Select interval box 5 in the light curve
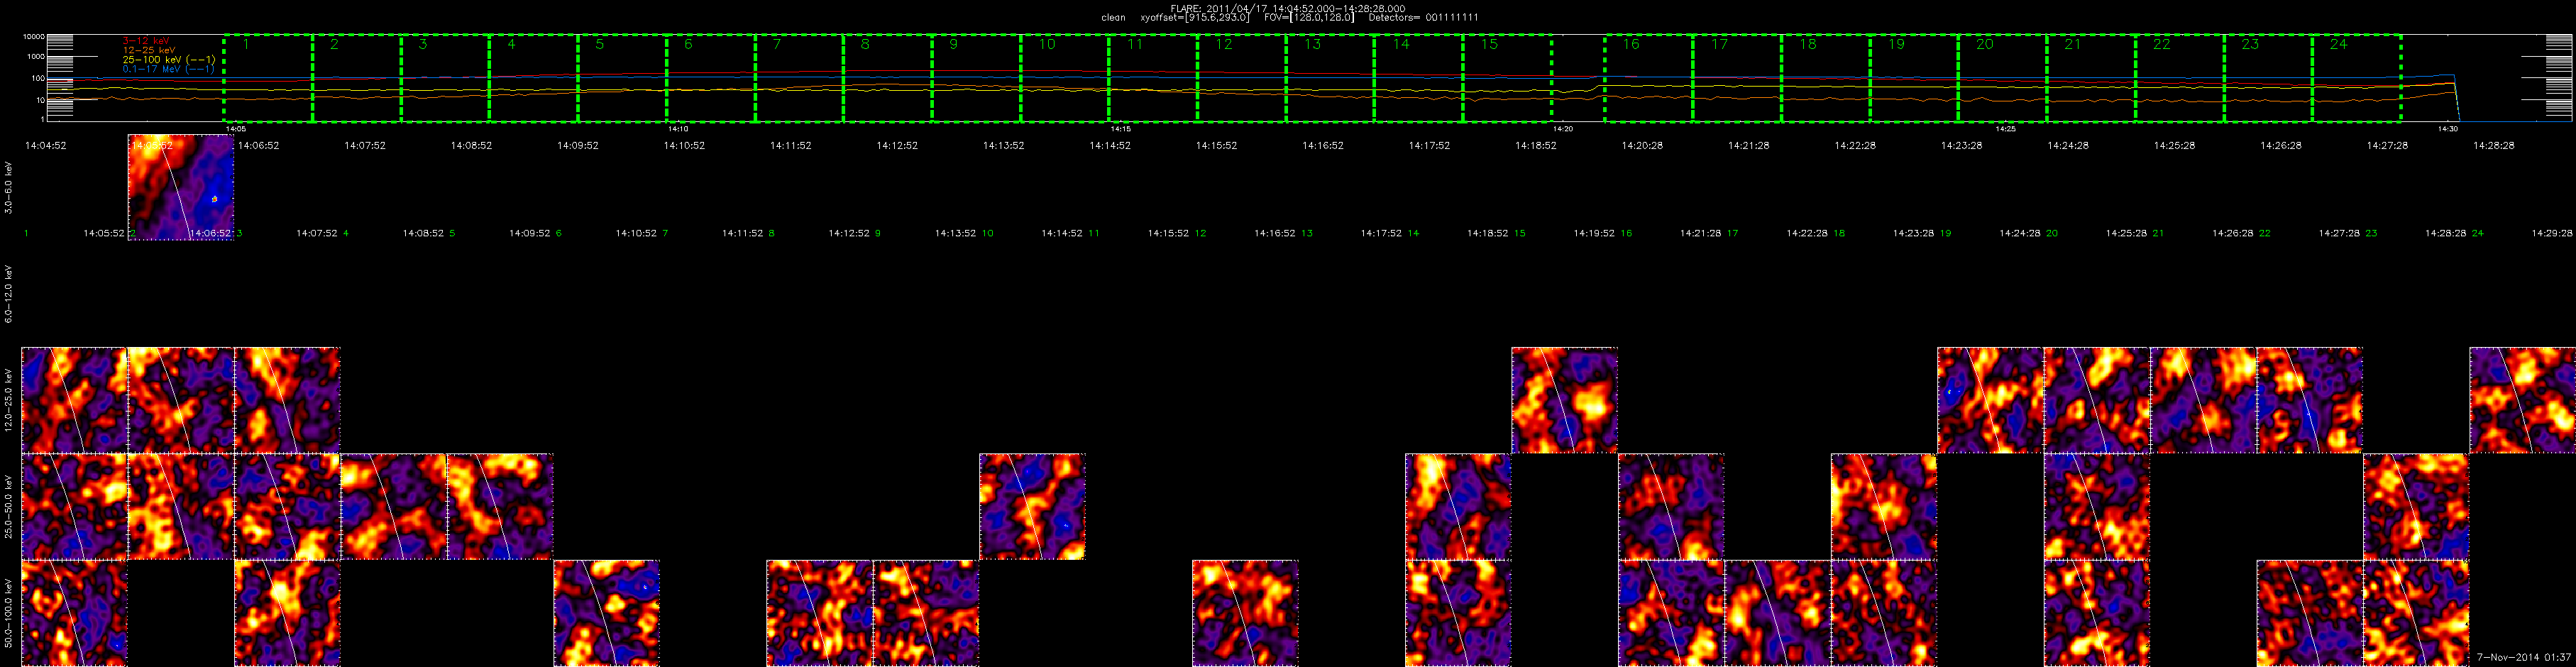This screenshot has width=2576, height=667. pos(622,79)
